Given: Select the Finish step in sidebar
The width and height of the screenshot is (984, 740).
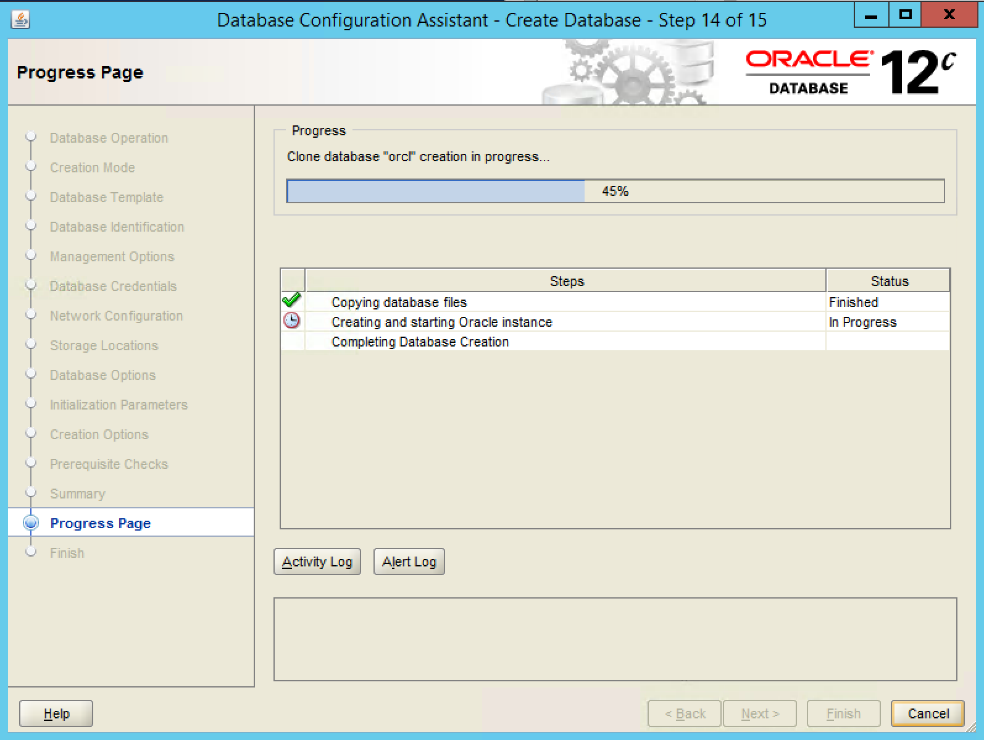Looking at the screenshot, I should point(67,553).
